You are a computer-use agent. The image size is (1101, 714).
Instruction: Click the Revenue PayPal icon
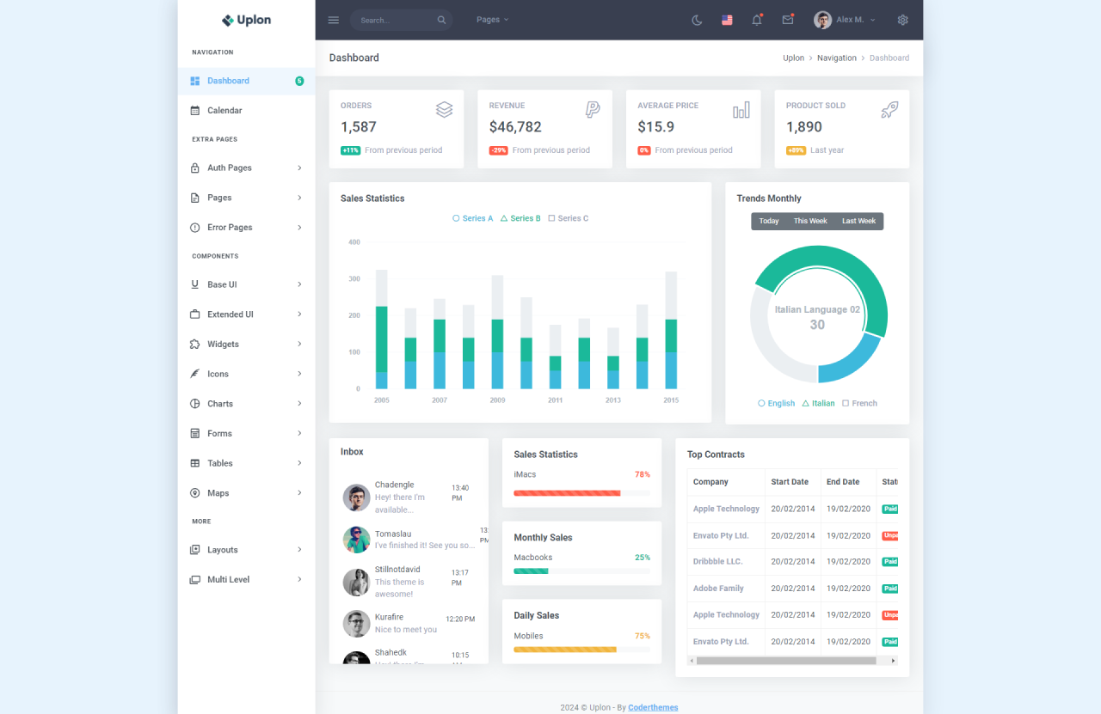click(593, 109)
